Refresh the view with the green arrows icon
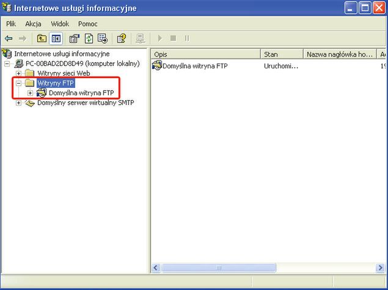Image resolution: width=388 pixels, height=290 pixels. (89, 38)
